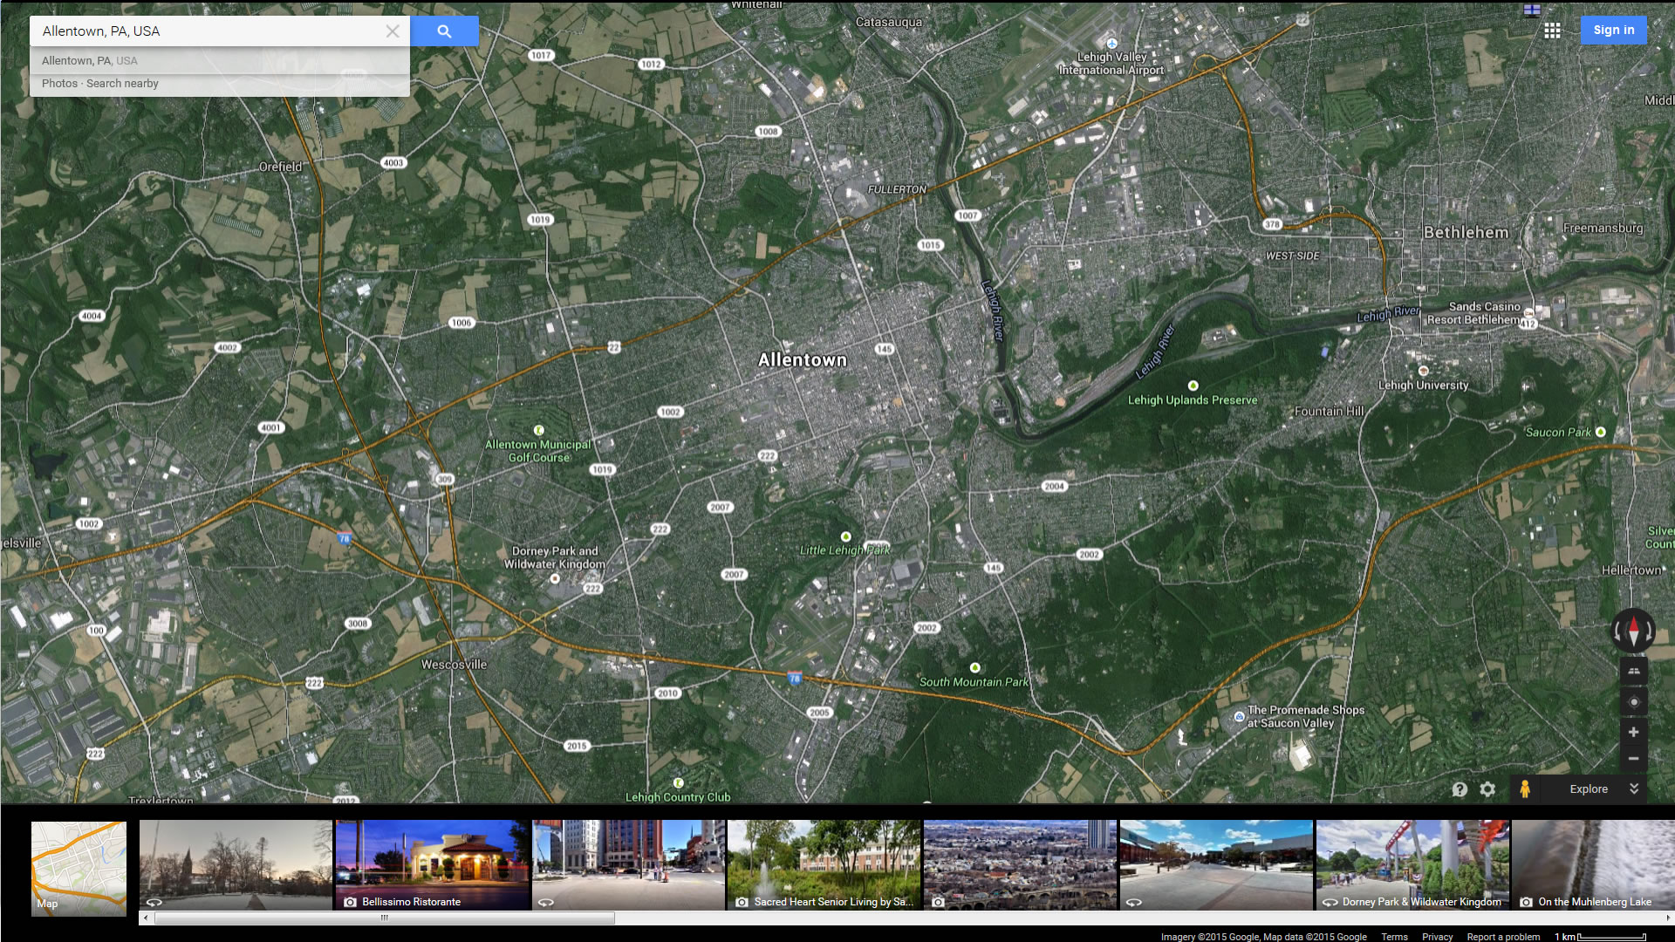Open Bellissimo Ristorante photo
1675x942 pixels.
tap(432, 865)
